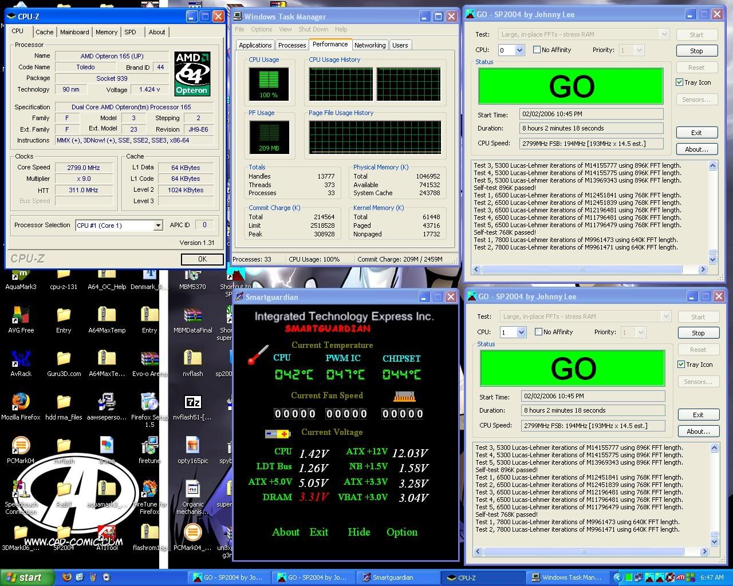Click the Smartguardian thermometer icon
This screenshot has height=586, width=733.
pos(258,354)
